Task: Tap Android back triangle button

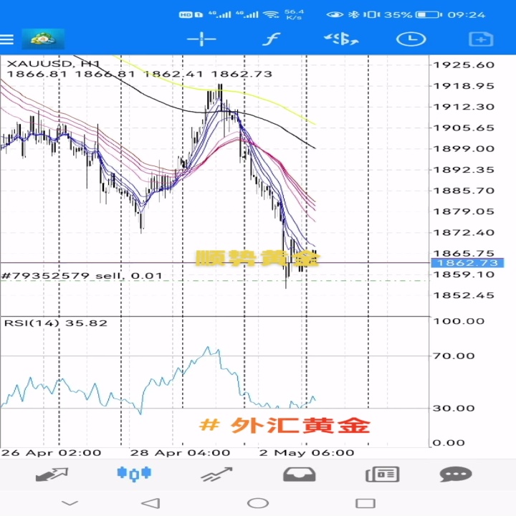Action: (x=150, y=503)
